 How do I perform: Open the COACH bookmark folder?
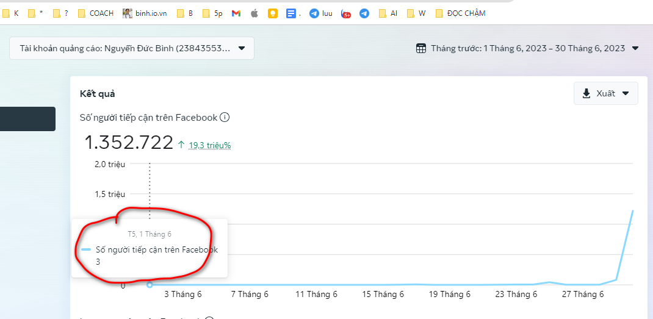click(x=96, y=13)
